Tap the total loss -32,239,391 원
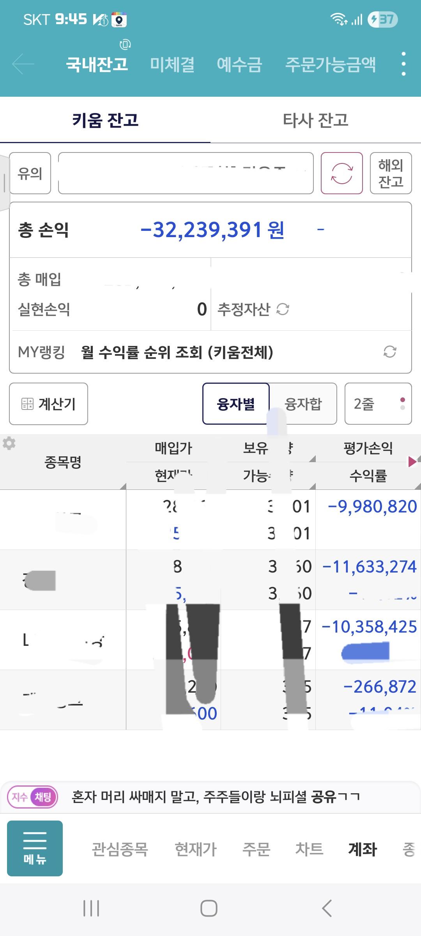Viewport: 421px width, 936px height. click(x=212, y=230)
